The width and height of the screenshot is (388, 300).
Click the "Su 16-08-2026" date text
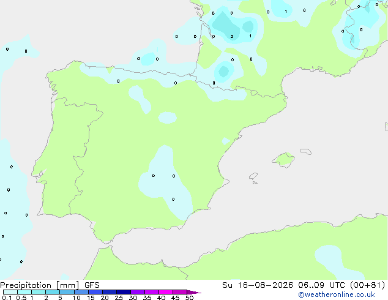258,285
